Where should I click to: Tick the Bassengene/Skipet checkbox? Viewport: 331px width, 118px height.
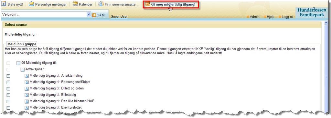(8, 82)
